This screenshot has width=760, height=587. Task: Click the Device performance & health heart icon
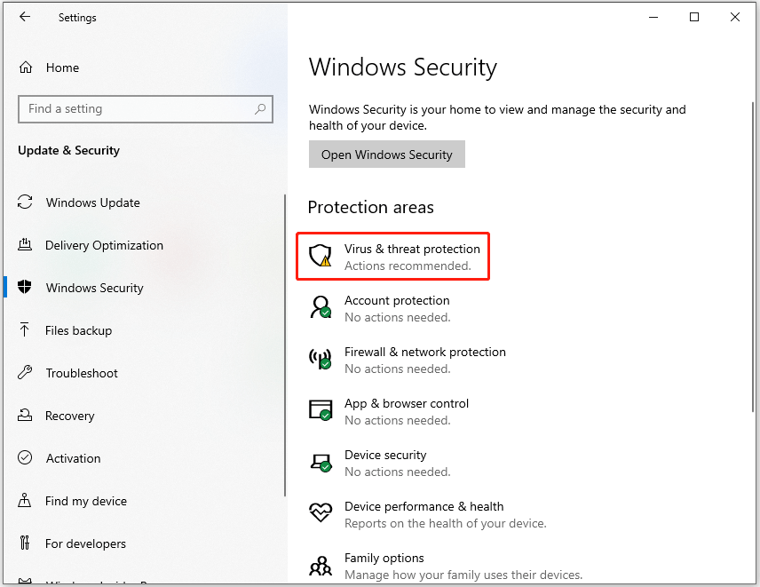321,512
